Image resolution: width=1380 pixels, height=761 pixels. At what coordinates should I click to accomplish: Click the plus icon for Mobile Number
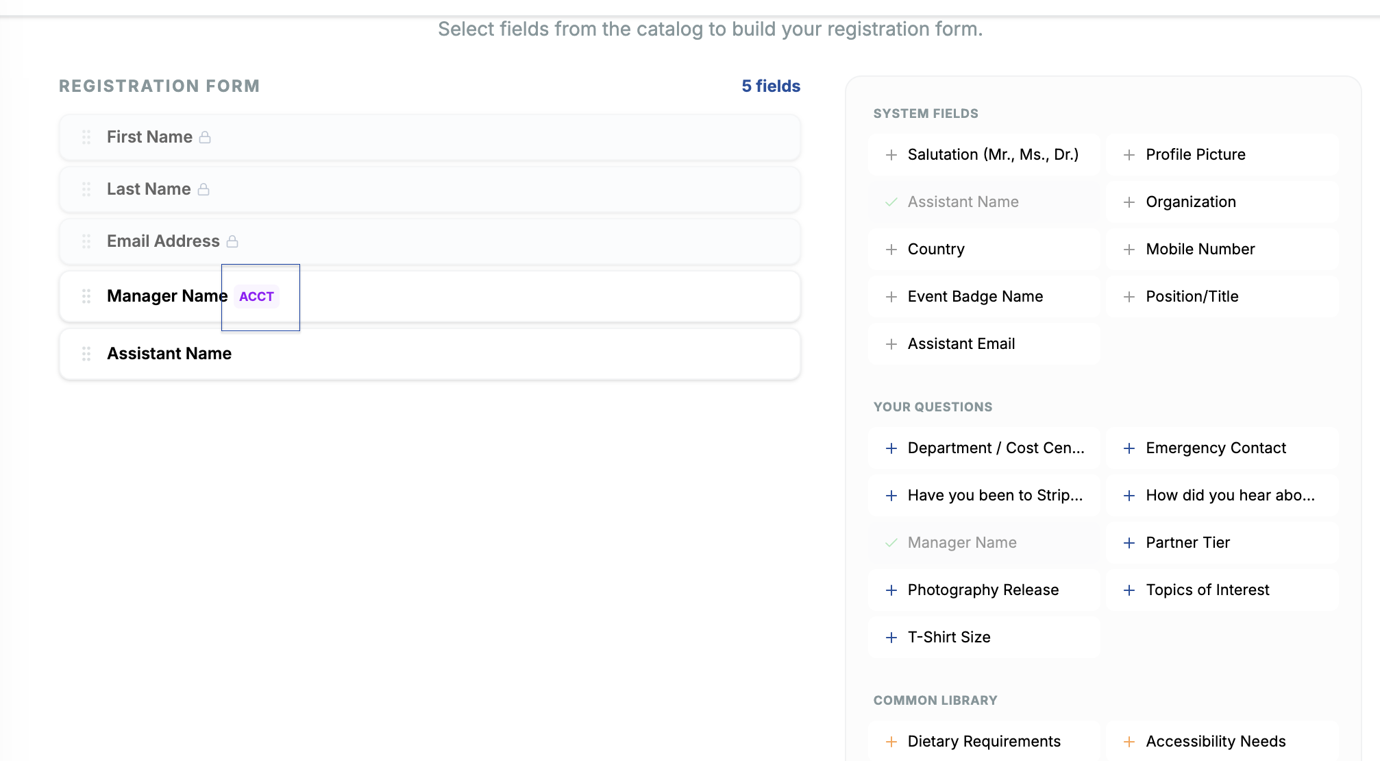tap(1129, 250)
